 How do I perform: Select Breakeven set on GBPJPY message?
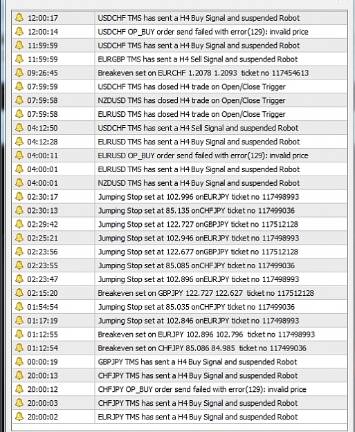[x=206, y=293]
